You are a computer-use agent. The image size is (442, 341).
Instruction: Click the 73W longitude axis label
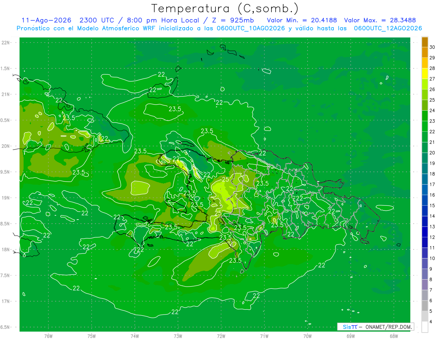point(178,336)
